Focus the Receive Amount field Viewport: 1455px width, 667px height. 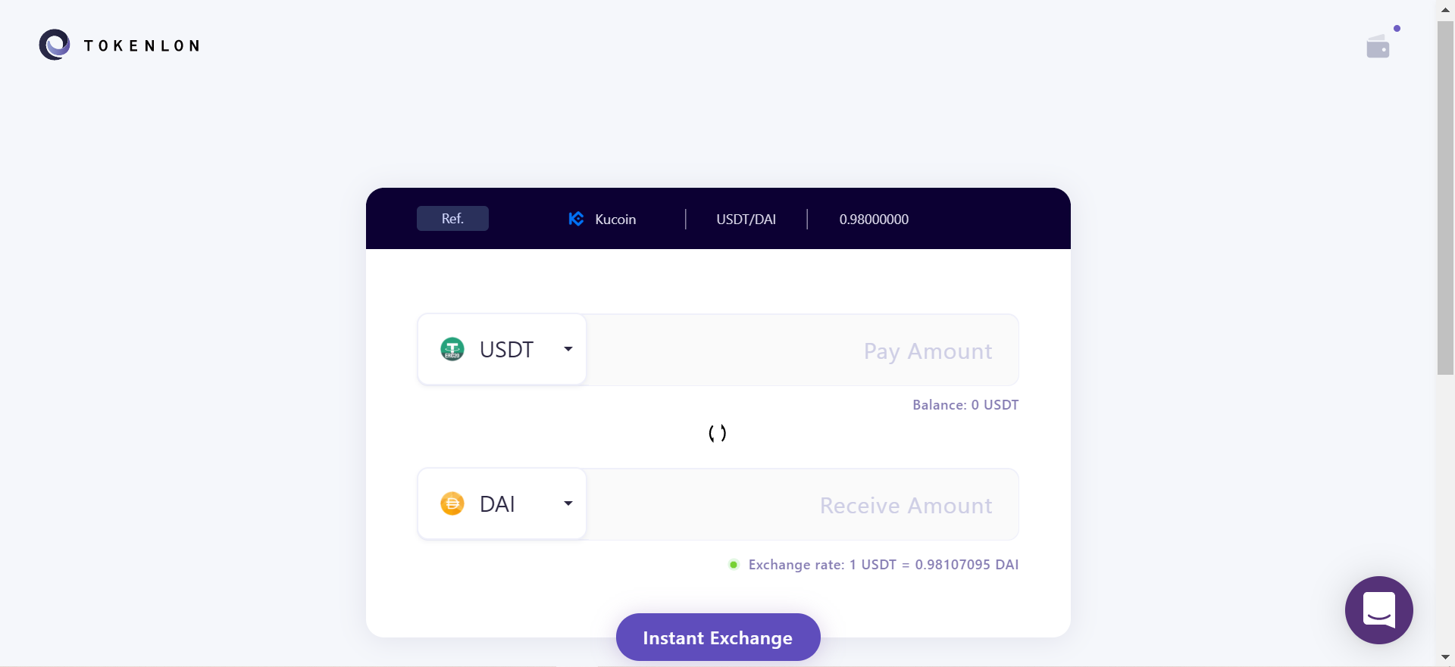[802, 505]
